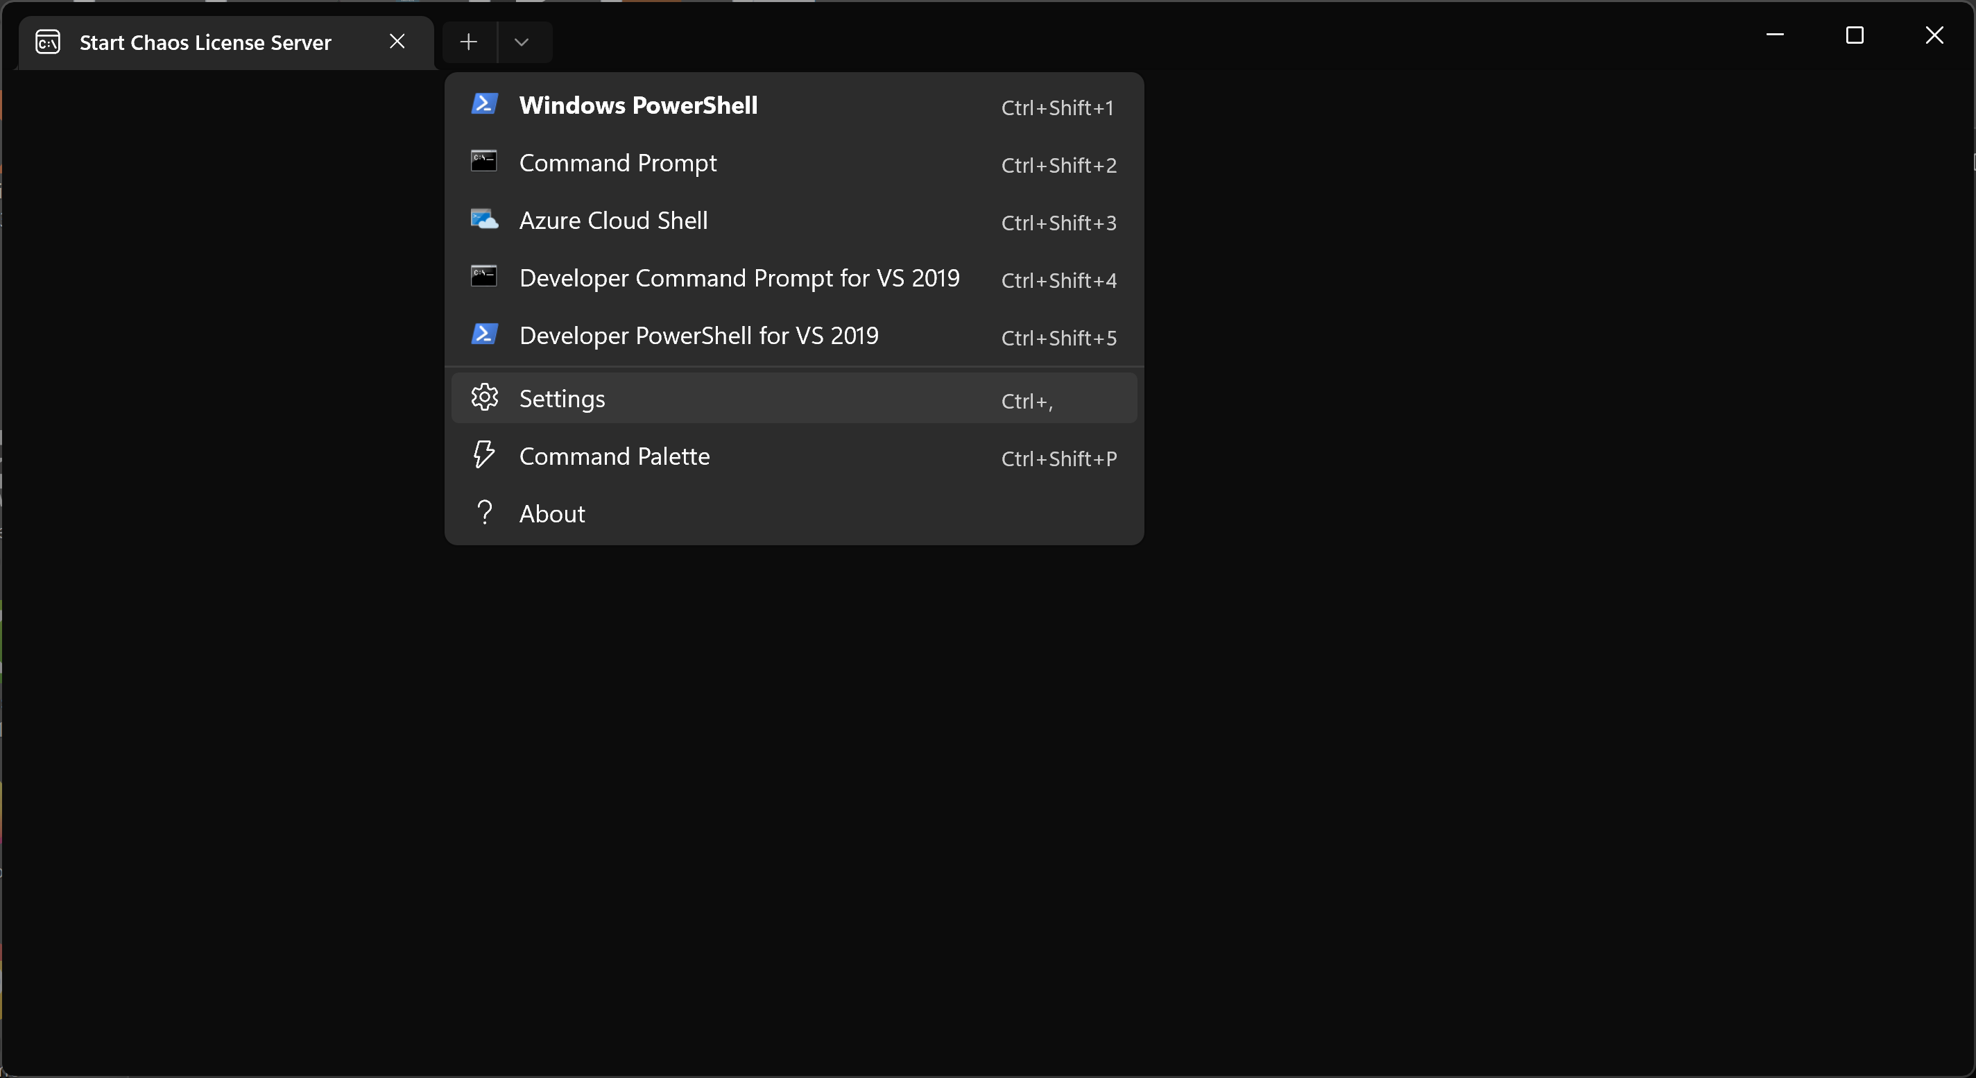
Task: Click the Ctrl+Shift+3 shortcut label
Action: point(1058,223)
